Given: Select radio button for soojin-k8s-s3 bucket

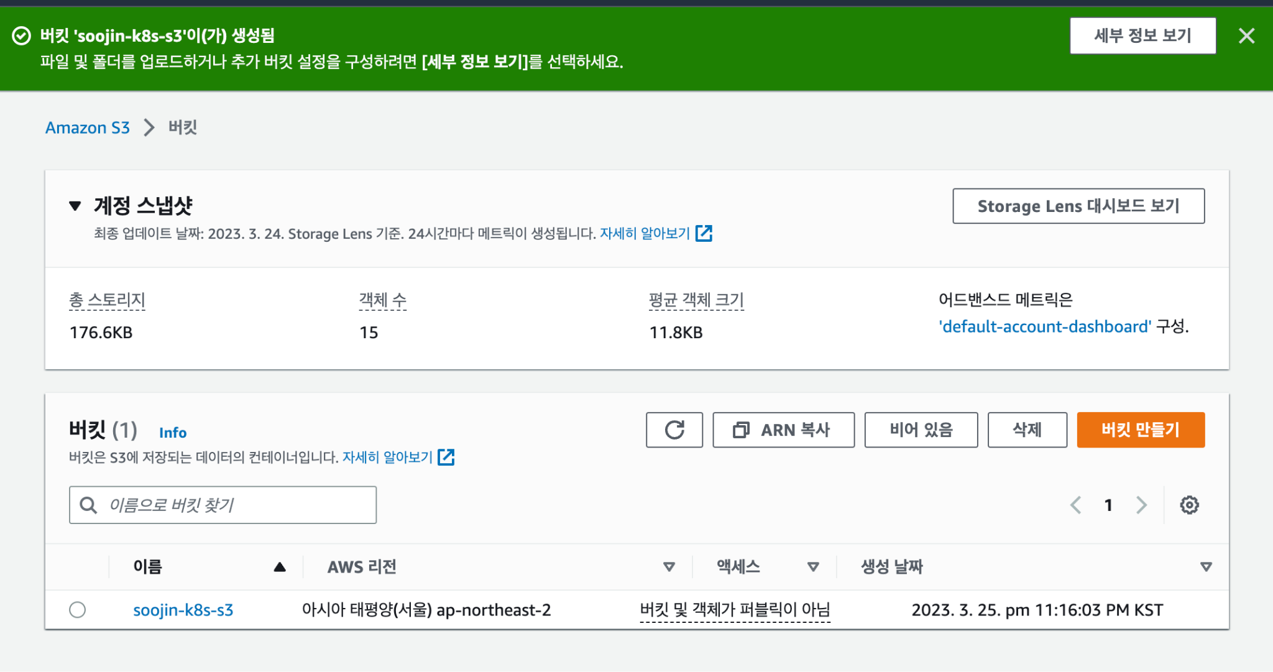Looking at the screenshot, I should (x=78, y=610).
